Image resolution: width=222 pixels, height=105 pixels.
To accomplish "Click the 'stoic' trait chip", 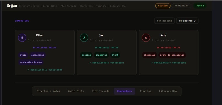I will [23, 55].
